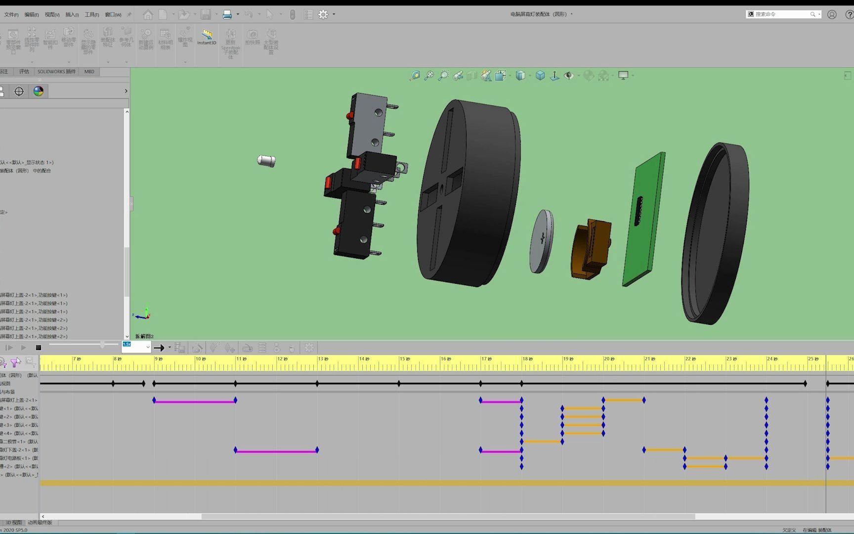Click the Options gear icon
The width and height of the screenshot is (854, 534).
323,15
